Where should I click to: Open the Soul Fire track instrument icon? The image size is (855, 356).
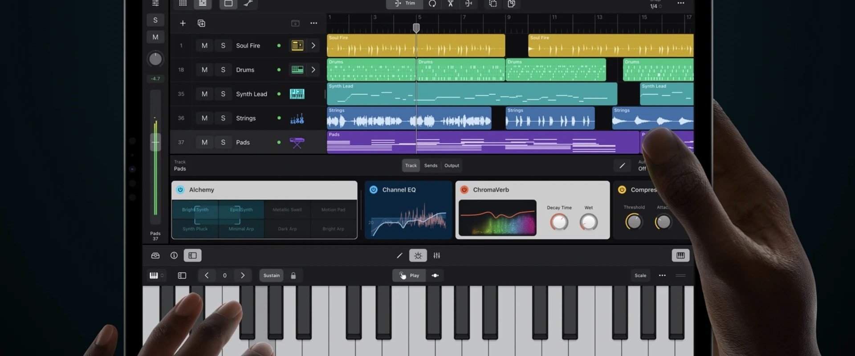(297, 45)
